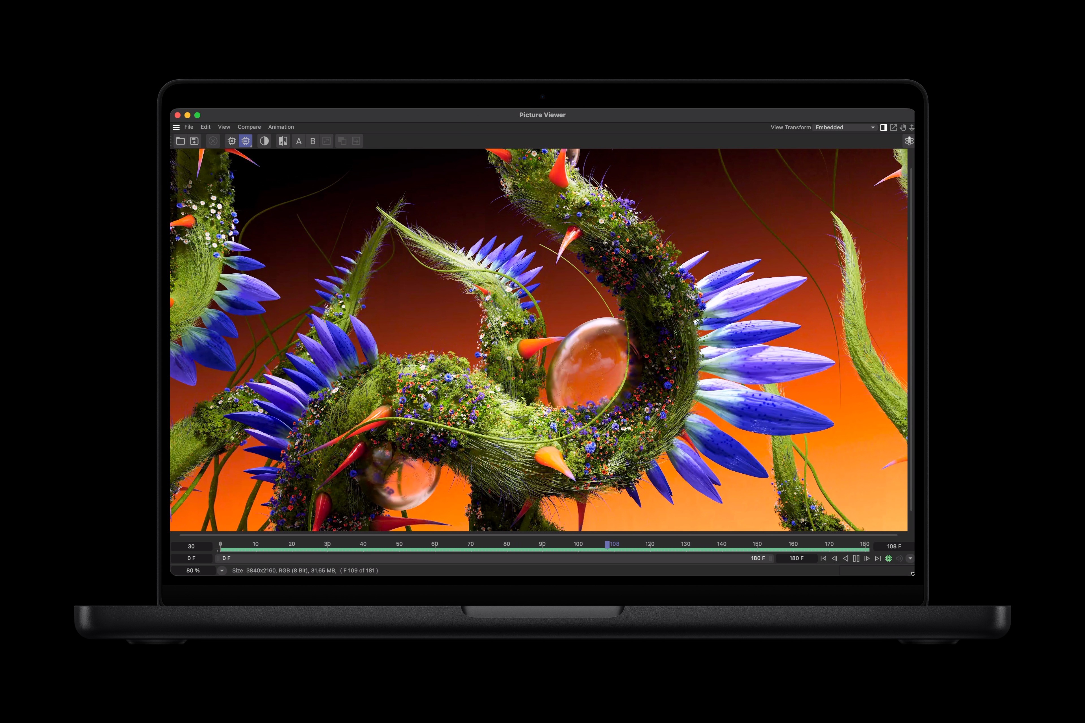Open the File menu
The width and height of the screenshot is (1085, 723).
[x=189, y=127]
